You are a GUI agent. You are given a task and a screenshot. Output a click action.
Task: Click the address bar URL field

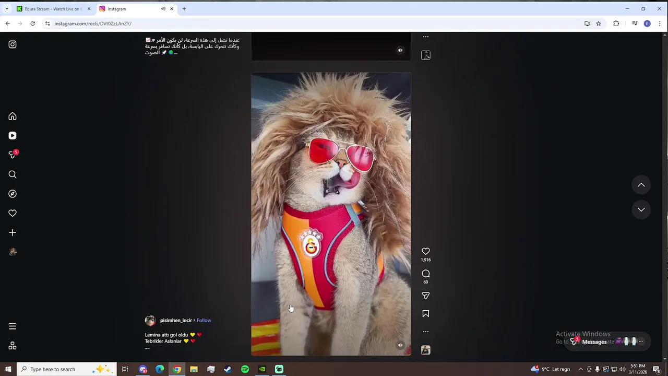(313, 23)
